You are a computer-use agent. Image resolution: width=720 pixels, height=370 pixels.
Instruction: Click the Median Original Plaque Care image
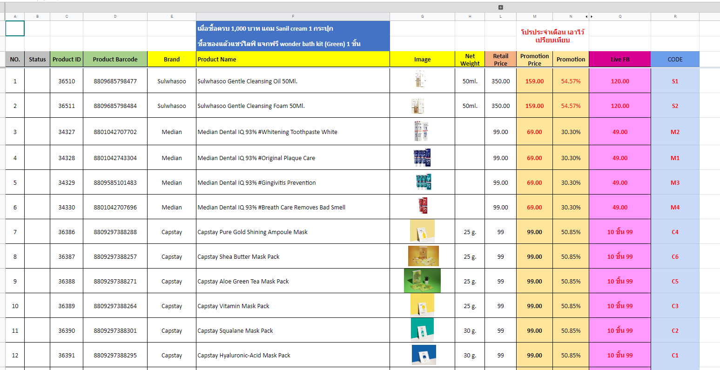tap(422, 158)
